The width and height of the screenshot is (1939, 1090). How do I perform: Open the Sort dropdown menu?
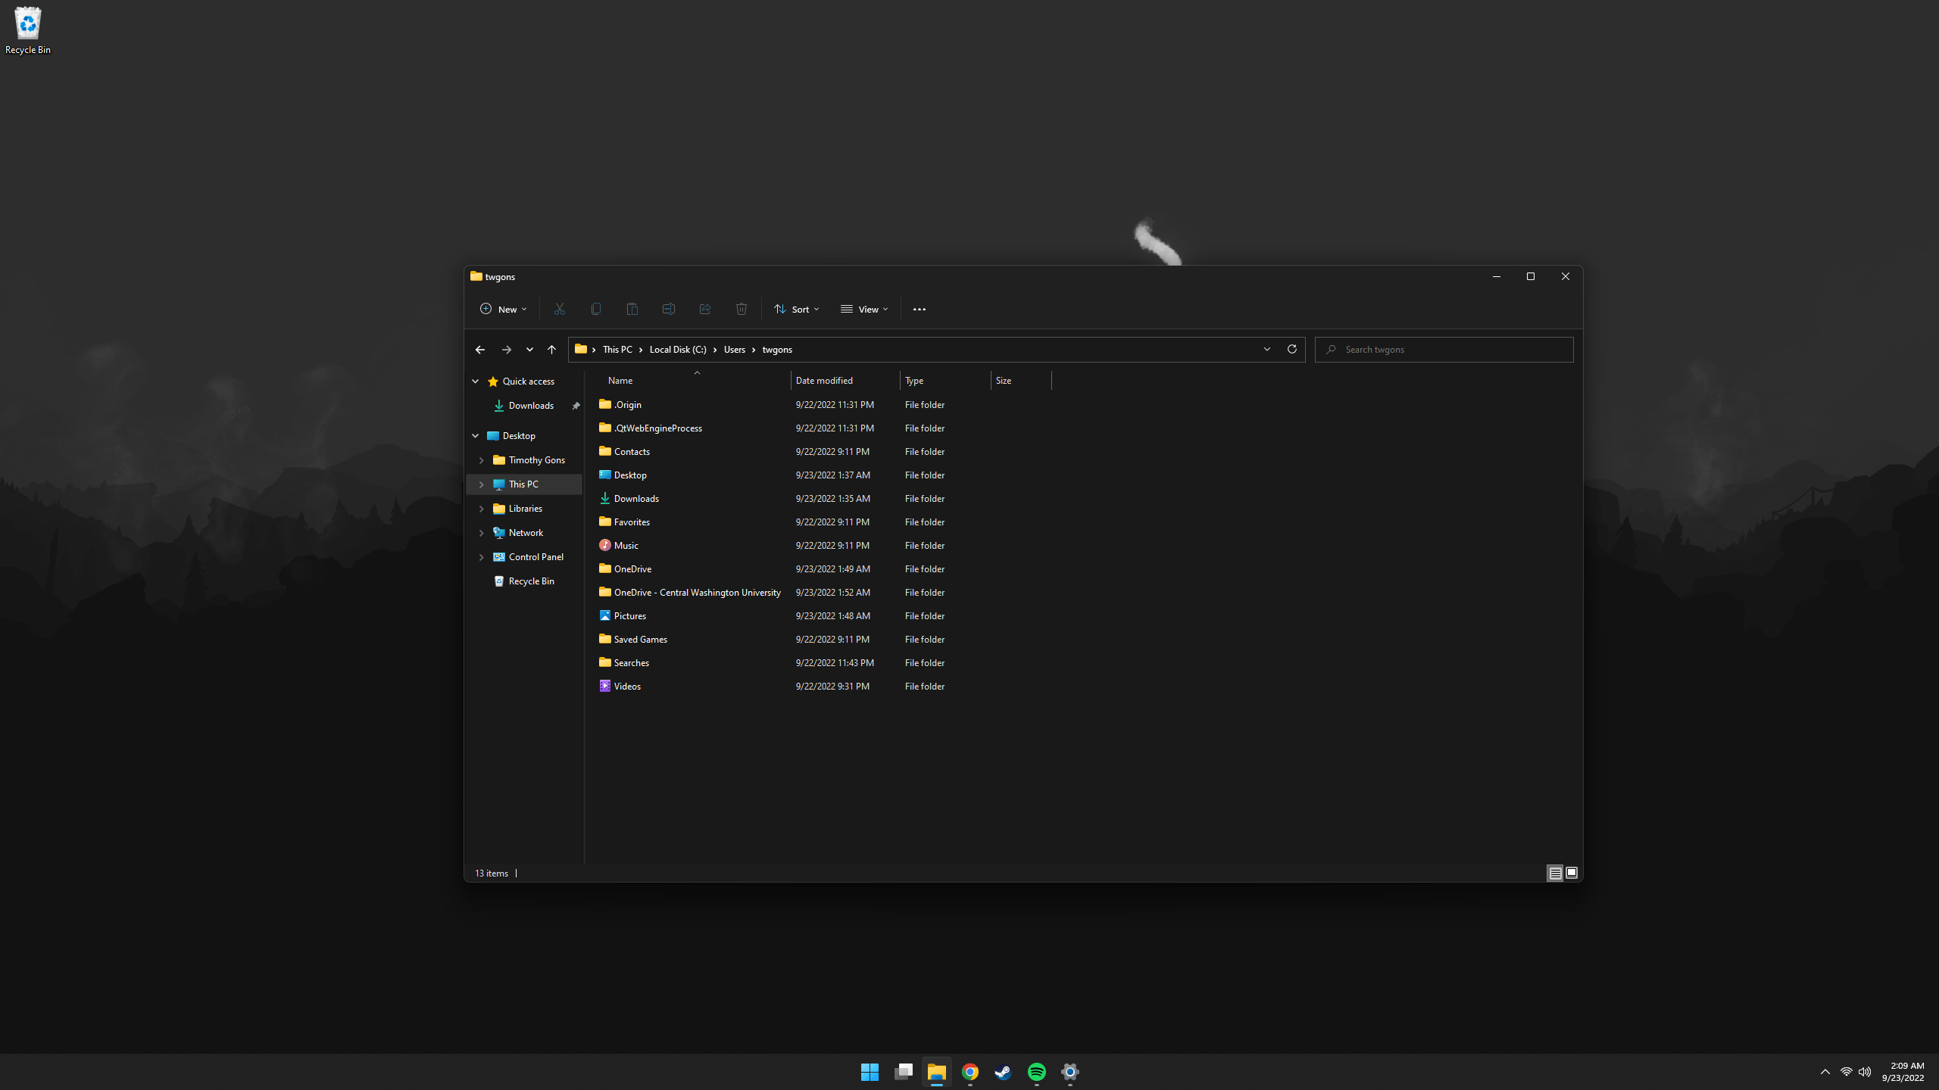click(x=796, y=309)
